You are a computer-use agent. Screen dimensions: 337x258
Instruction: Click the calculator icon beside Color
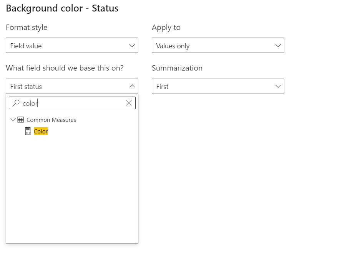point(28,131)
